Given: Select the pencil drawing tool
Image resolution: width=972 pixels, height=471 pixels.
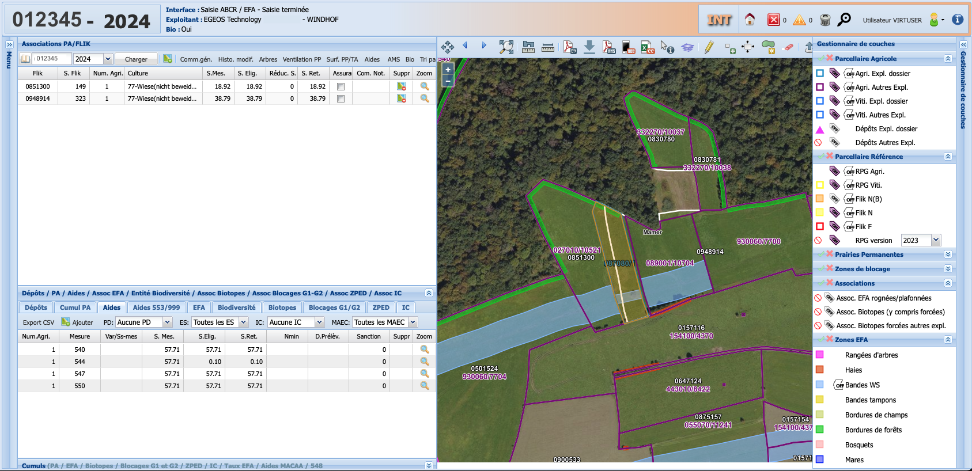Looking at the screenshot, I should click(x=709, y=47).
